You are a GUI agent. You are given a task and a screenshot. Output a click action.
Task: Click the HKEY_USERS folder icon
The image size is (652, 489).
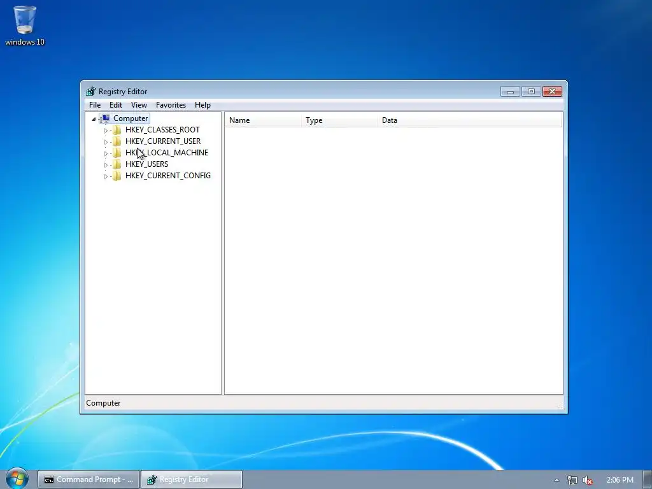click(x=117, y=164)
